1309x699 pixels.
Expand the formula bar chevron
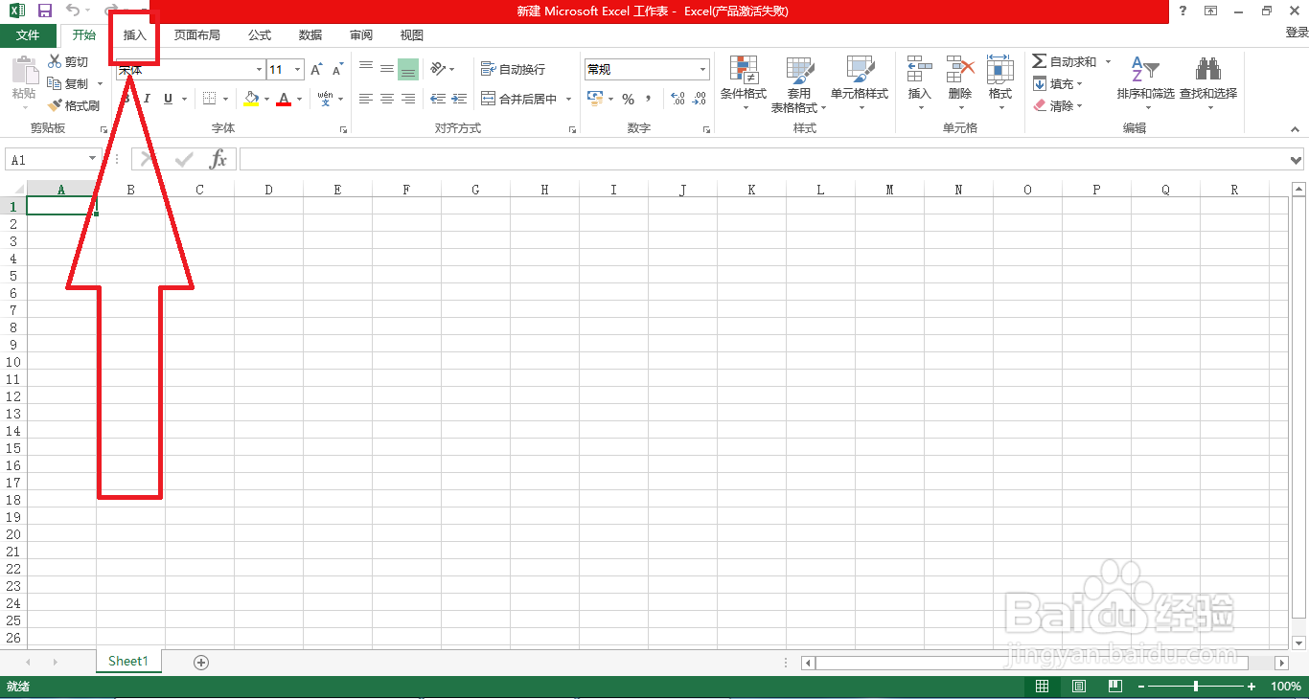click(x=1297, y=159)
